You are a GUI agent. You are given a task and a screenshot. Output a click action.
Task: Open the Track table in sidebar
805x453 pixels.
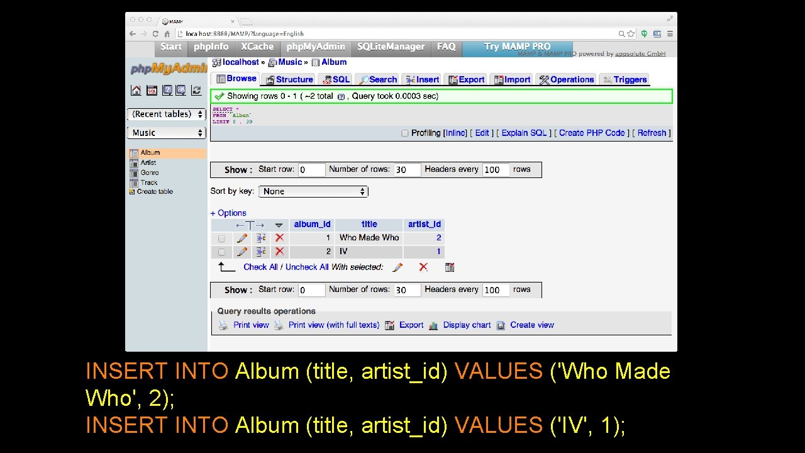click(x=149, y=183)
